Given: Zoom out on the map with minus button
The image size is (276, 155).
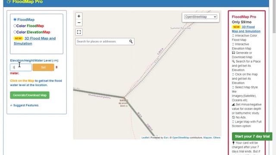Looking at the screenshot, I should pos(79,23).
